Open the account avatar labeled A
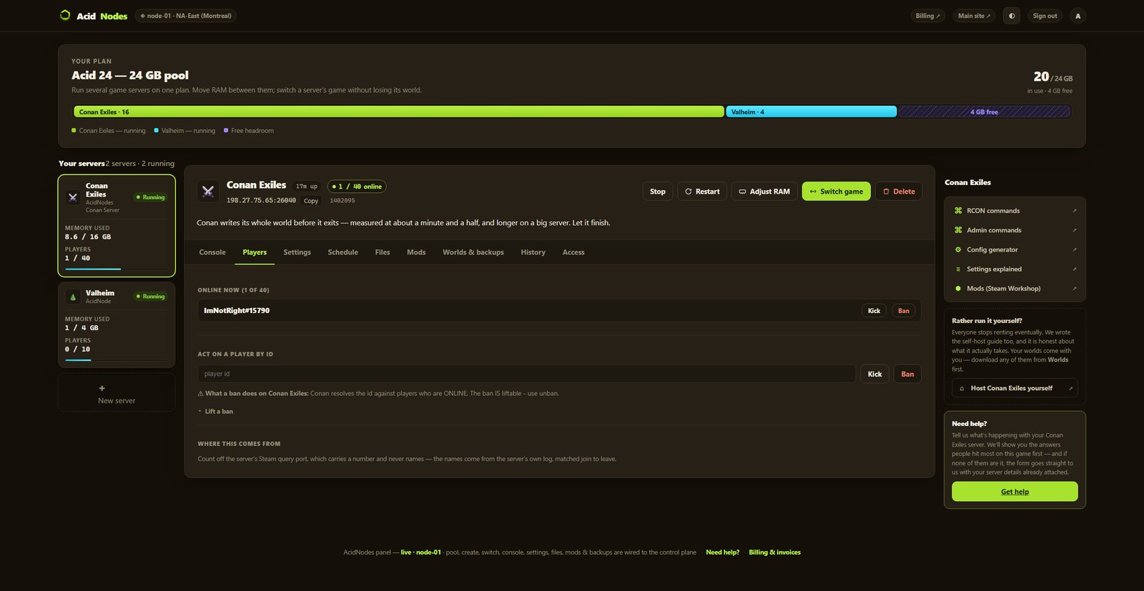Image resolution: width=1144 pixels, height=591 pixels. (x=1078, y=16)
